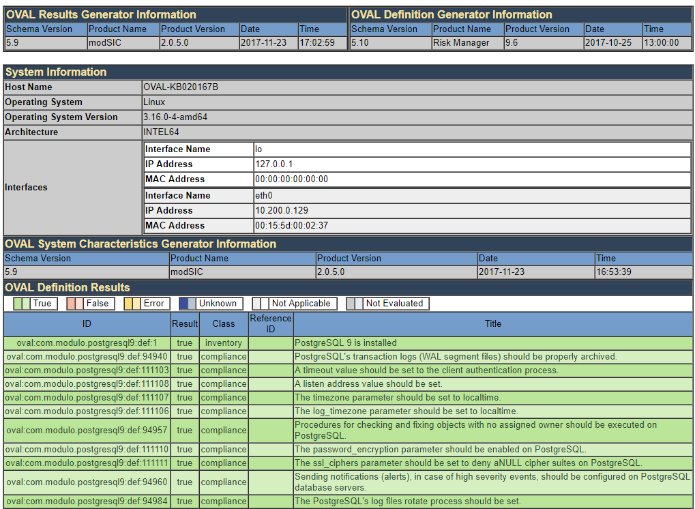Click the 'Interfaces' row label
The height and width of the screenshot is (509, 695).
[26, 188]
